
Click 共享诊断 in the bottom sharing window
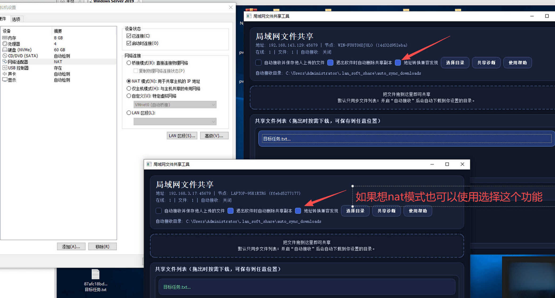point(386,211)
